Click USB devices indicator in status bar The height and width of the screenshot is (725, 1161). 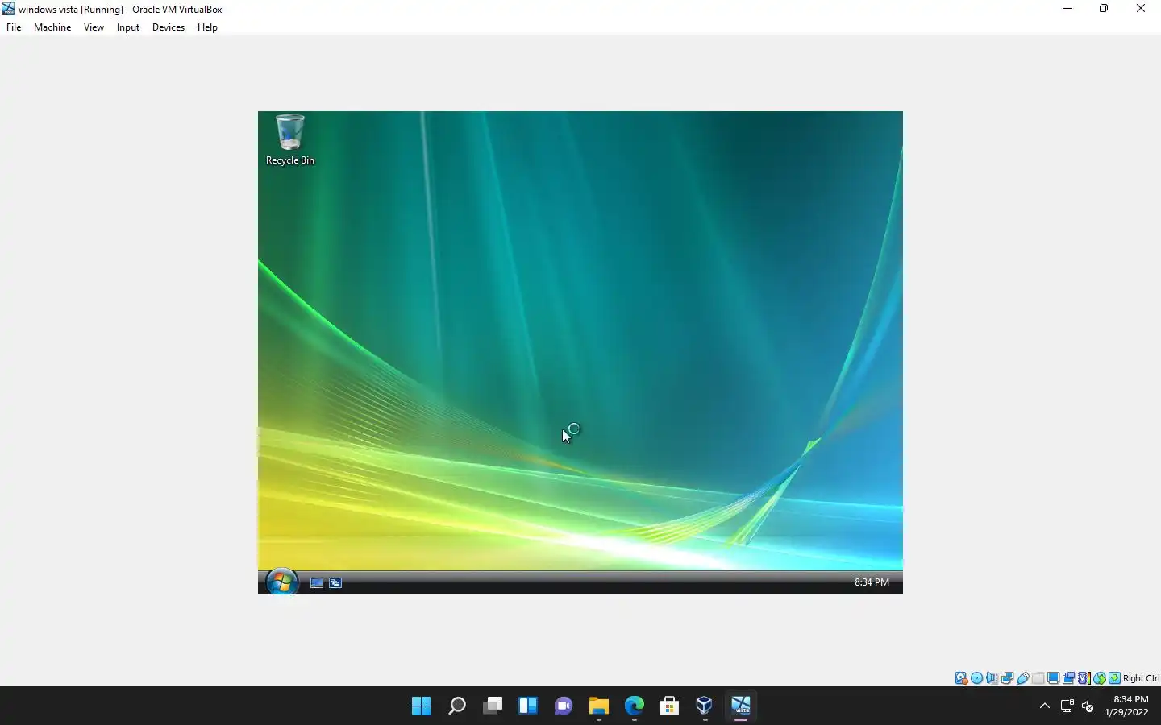pyautogui.click(x=1023, y=678)
